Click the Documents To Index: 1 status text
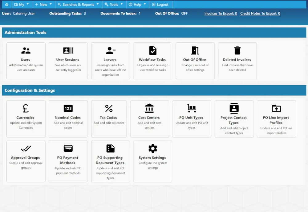 click(x=120, y=13)
